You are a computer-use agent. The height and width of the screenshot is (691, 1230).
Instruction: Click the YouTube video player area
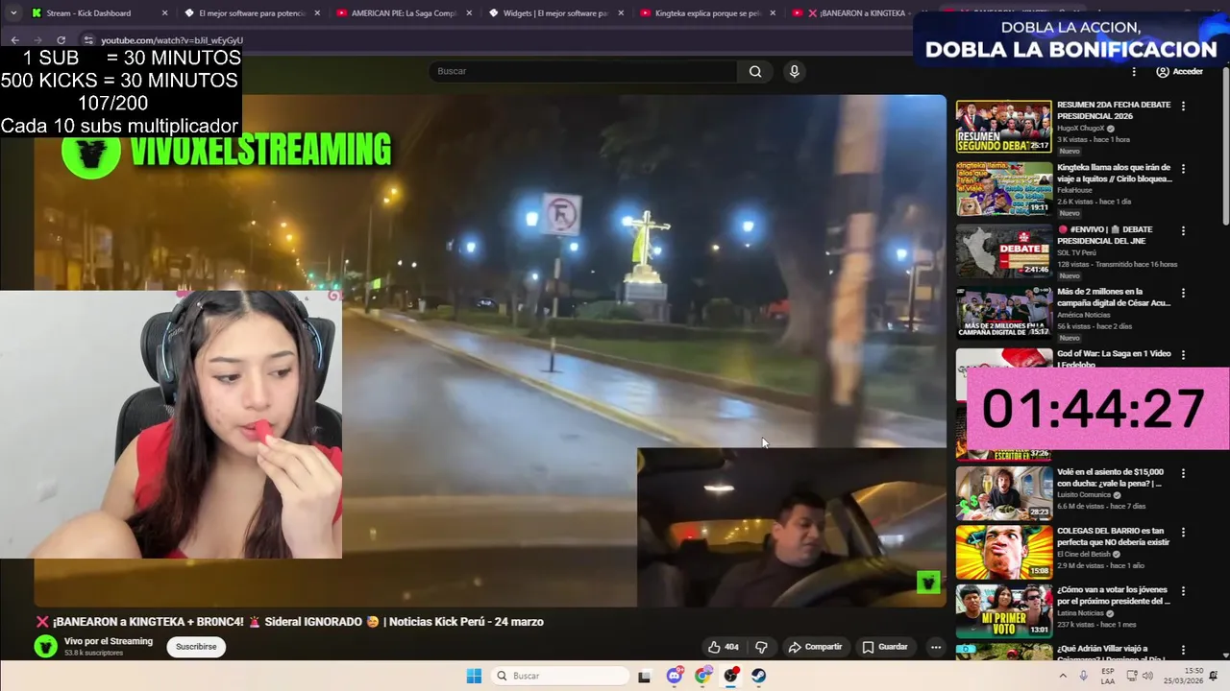point(490,350)
